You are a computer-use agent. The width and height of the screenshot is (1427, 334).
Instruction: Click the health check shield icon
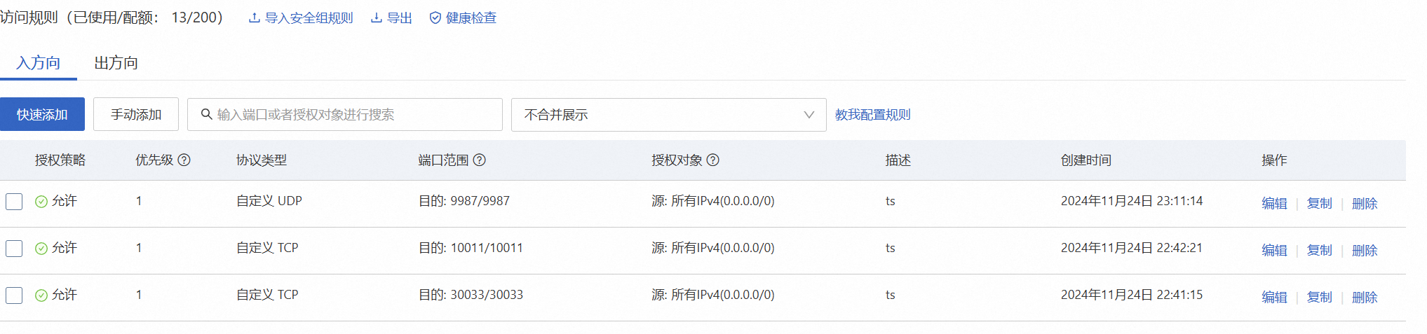[435, 18]
